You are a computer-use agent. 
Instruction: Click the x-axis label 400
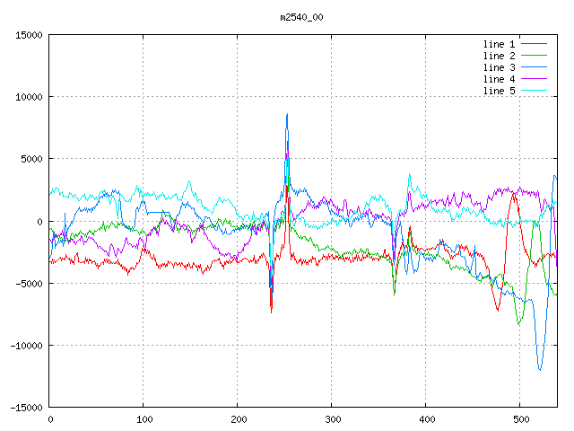coord(427,419)
